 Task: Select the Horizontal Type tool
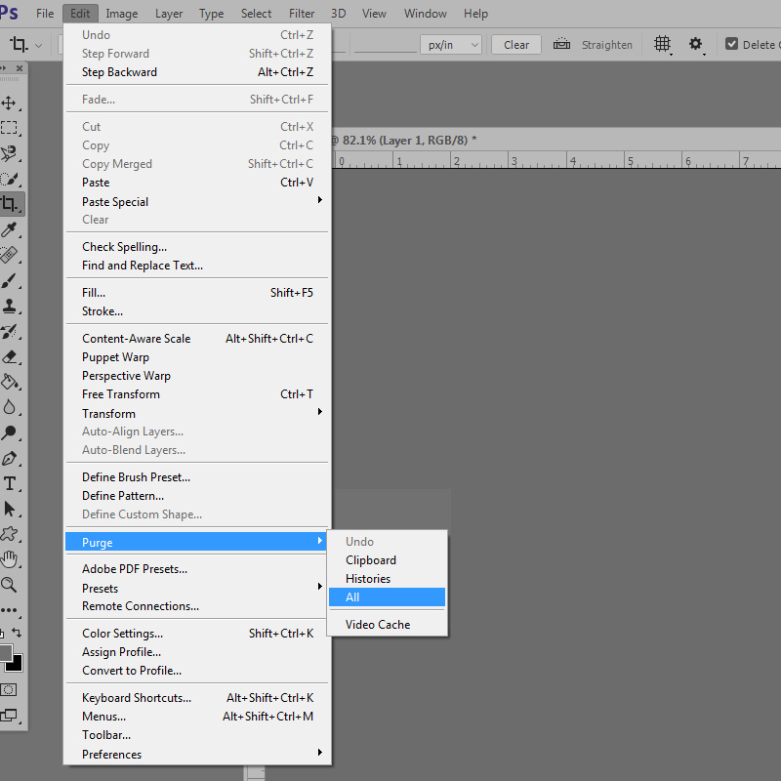click(10, 483)
